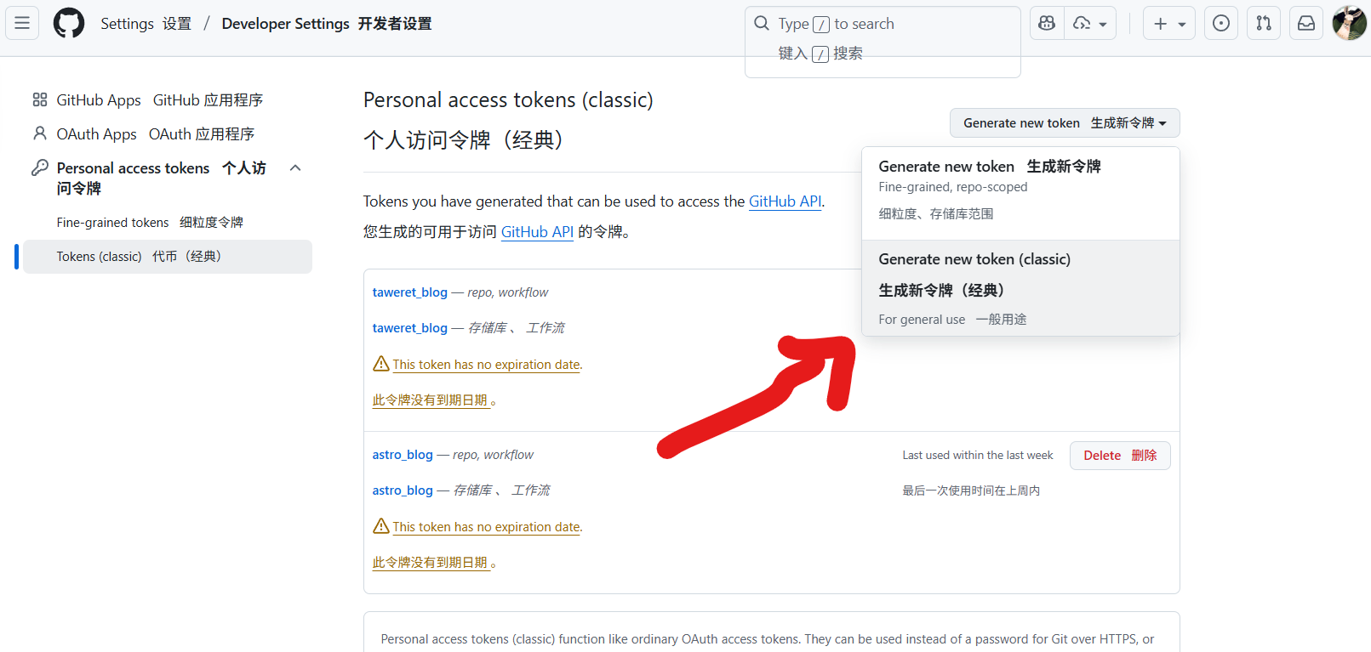Follow the GitHub API link in Chinese line

(x=537, y=232)
